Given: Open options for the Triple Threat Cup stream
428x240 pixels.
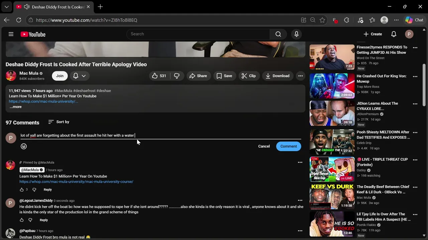Looking at the screenshot, I should point(415,160).
